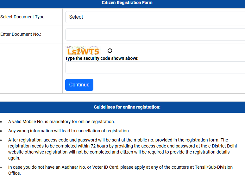Click 'Type the security code shown above' label
The height and width of the screenshot is (176, 245).
pos(102,58)
